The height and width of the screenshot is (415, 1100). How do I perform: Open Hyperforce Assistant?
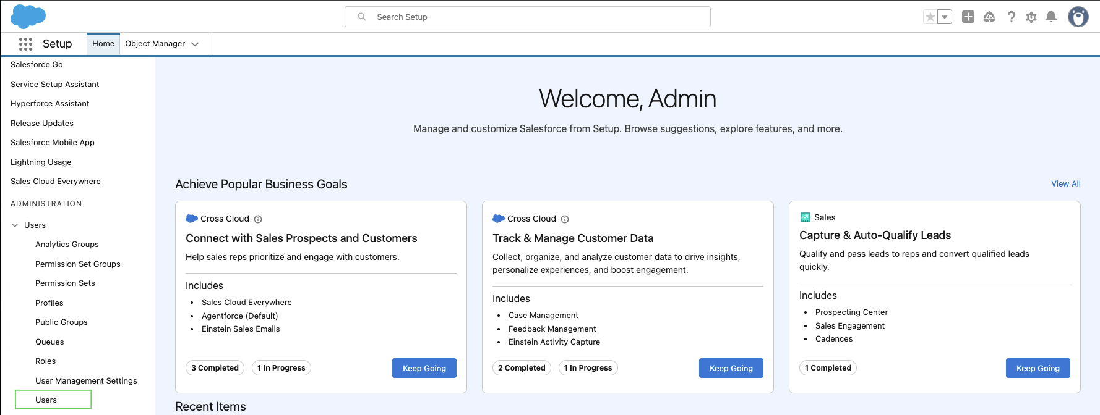pos(49,104)
